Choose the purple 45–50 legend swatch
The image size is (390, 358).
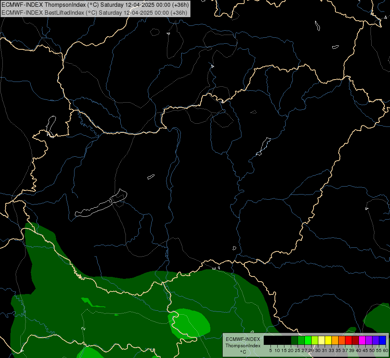tap(369, 340)
